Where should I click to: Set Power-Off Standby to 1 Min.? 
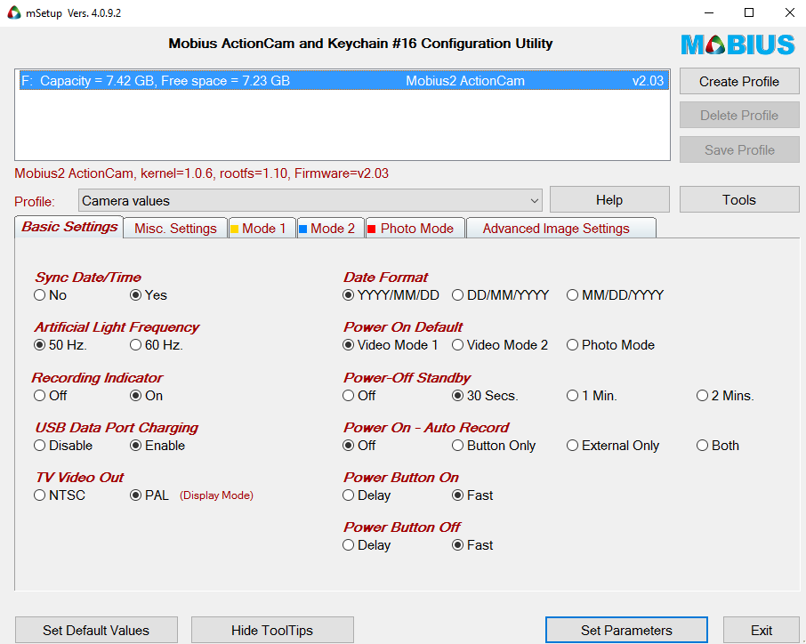click(592, 396)
